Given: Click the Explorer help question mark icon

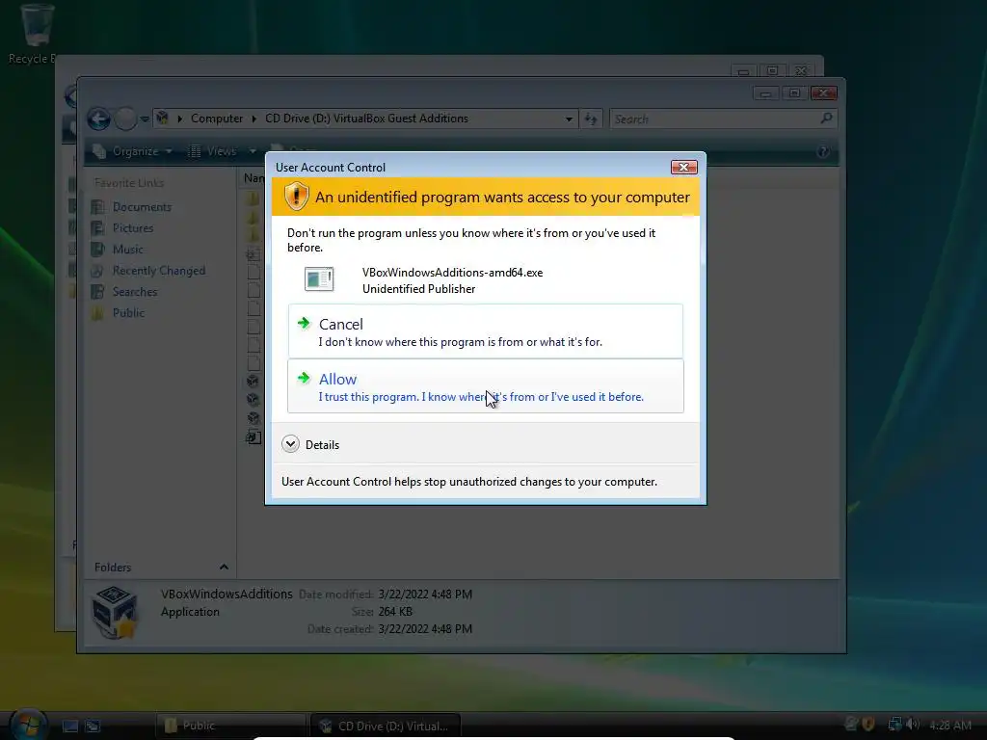Looking at the screenshot, I should coord(822,151).
